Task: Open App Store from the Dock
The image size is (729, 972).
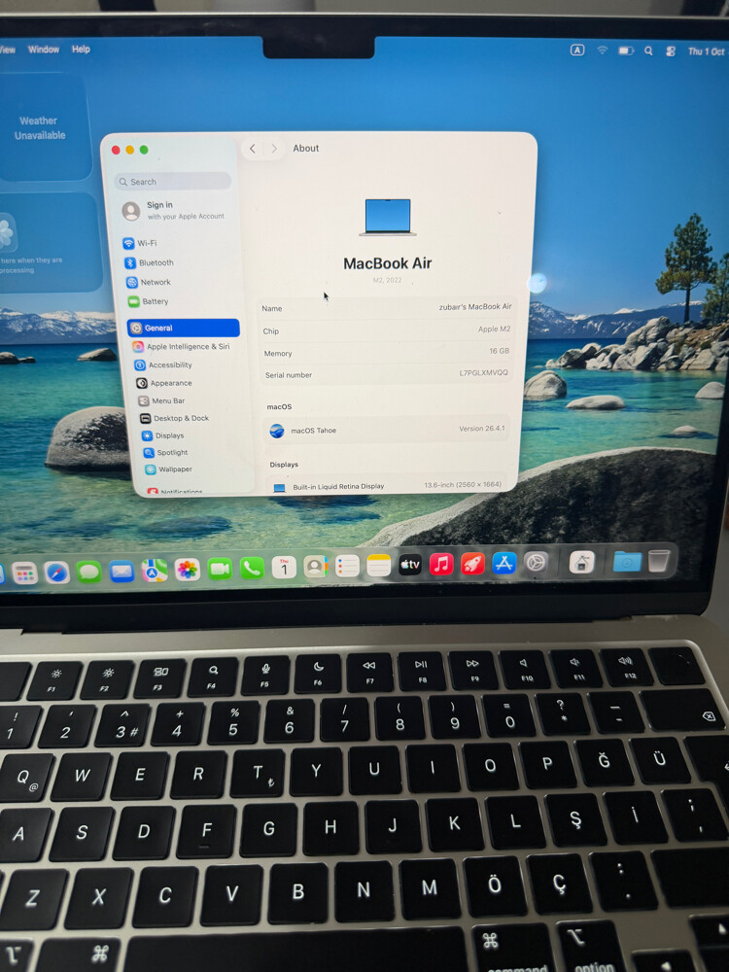Action: 503,563
